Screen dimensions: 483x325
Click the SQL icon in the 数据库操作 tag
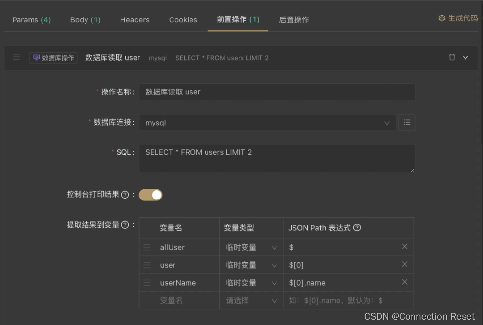tap(36, 58)
